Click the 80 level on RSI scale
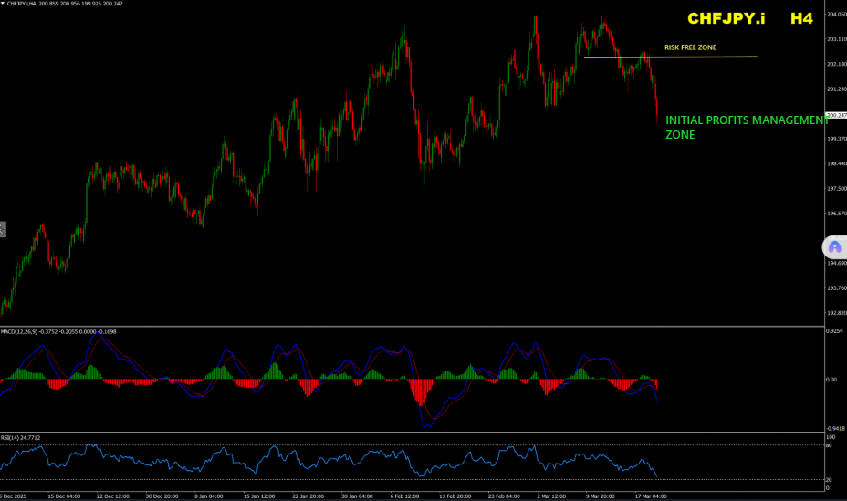Viewport: 847px width, 501px height. (829, 445)
